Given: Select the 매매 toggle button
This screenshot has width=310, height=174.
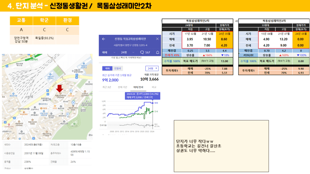Looking at the screenshot, I should [x=107, y=68].
